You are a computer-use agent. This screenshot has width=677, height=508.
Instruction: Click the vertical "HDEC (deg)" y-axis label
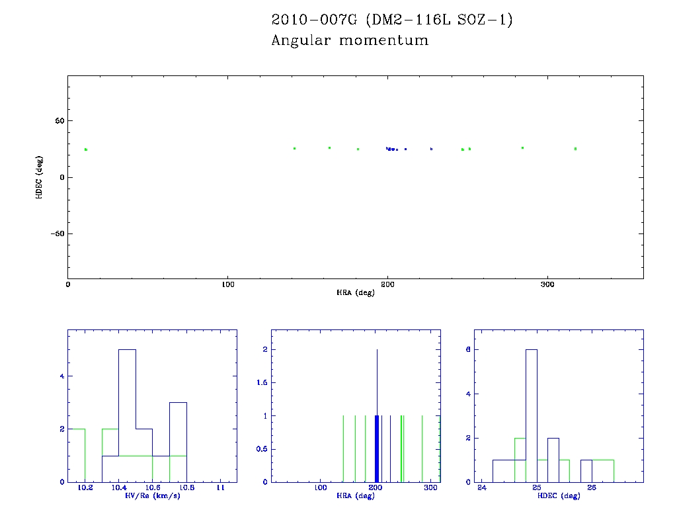[40, 177]
